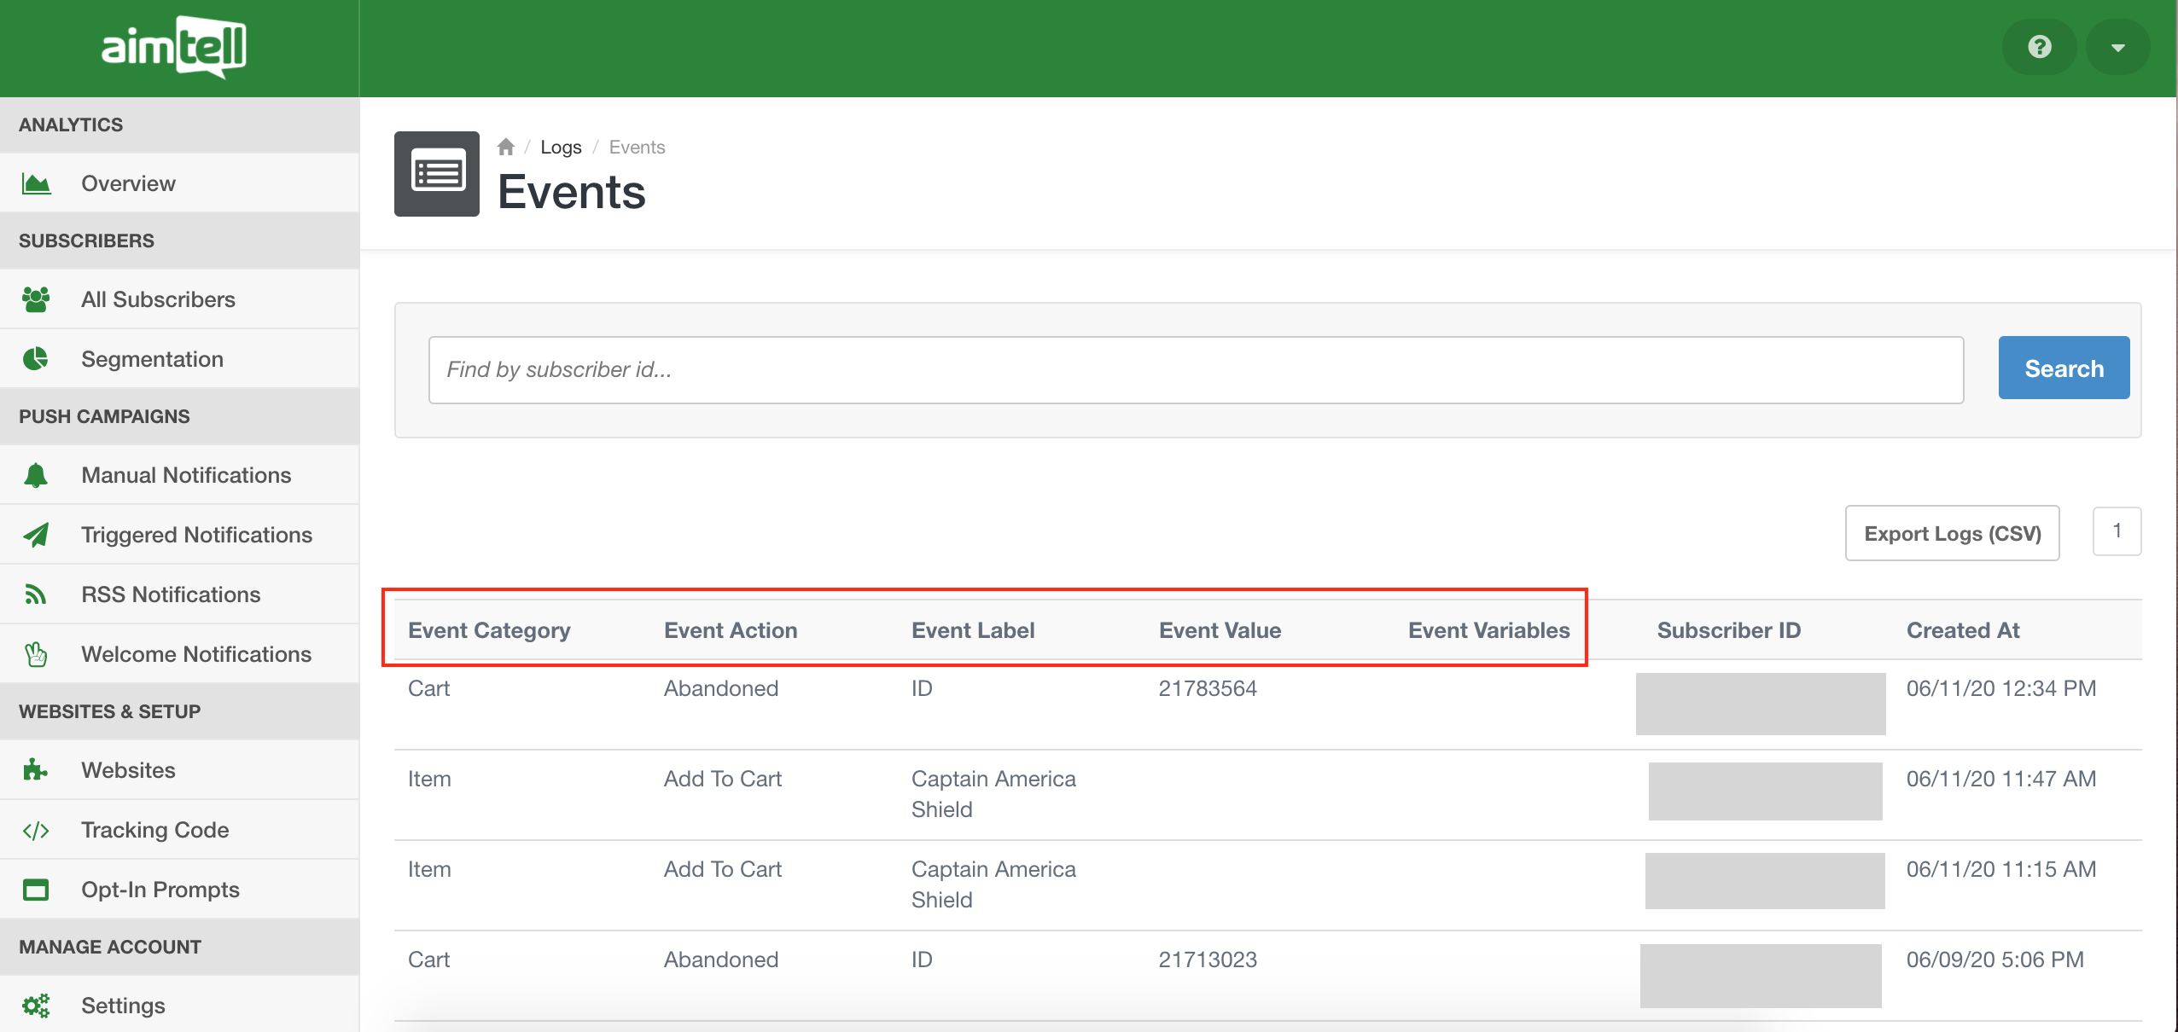Screen dimensions: 2178x1032
Task: Click the Segmentation pie chart icon
Action: click(36, 359)
